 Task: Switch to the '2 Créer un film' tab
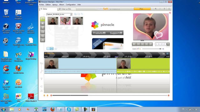(x=67, y=9)
